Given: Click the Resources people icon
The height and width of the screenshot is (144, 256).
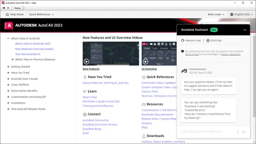Looking at the screenshot, I should coord(144,104).
